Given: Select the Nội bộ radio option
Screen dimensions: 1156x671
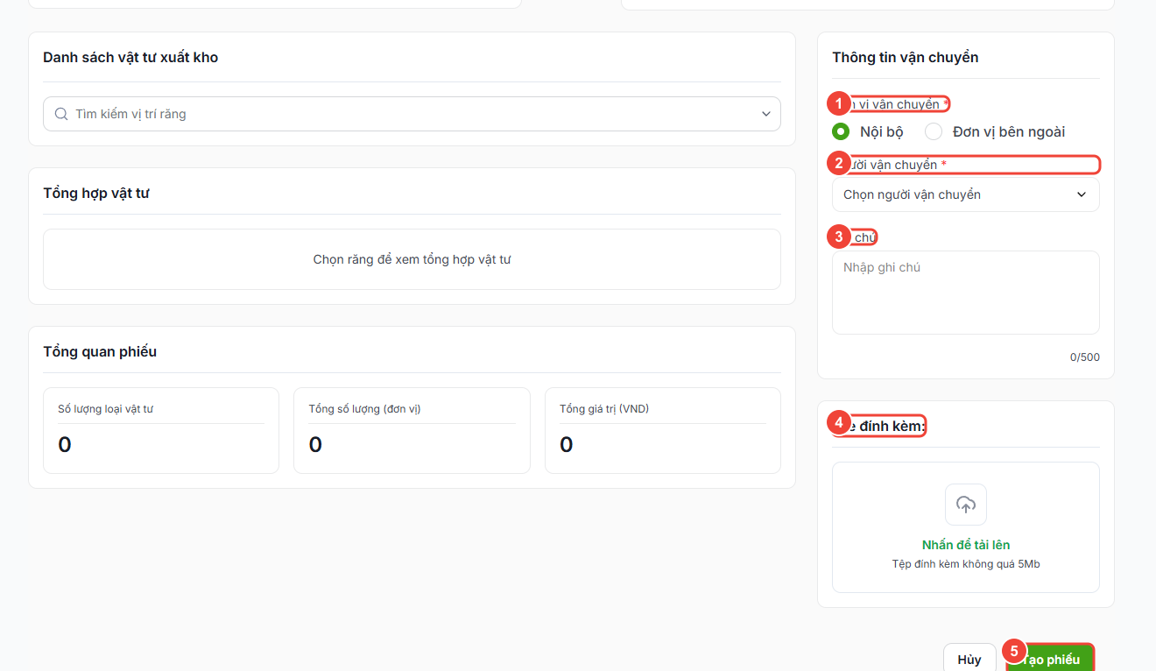Looking at the screenshot, I should coord(841,131).
